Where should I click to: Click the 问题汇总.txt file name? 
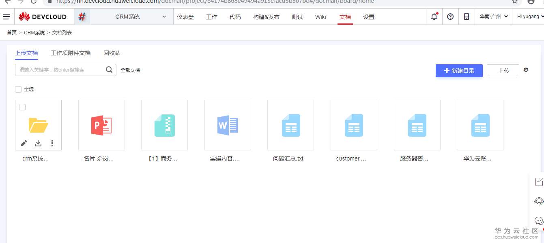(x=288, y=158)
